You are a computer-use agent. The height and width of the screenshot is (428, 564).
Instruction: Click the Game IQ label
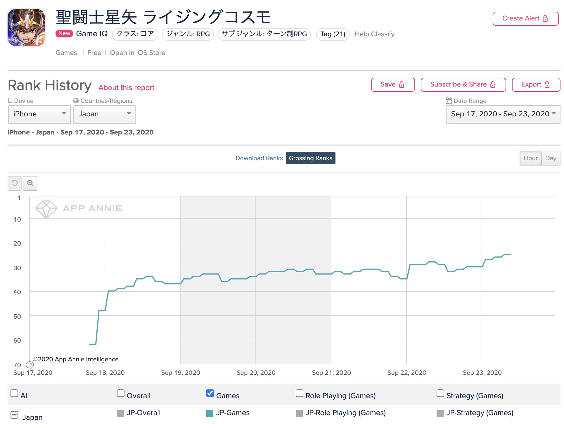92,34
